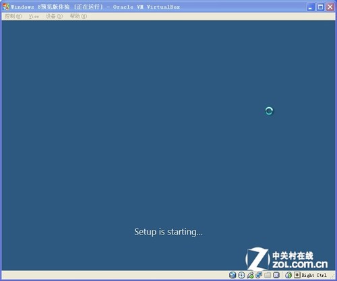
Task: Click the window resize grip corner
Action: click(332, 276)
